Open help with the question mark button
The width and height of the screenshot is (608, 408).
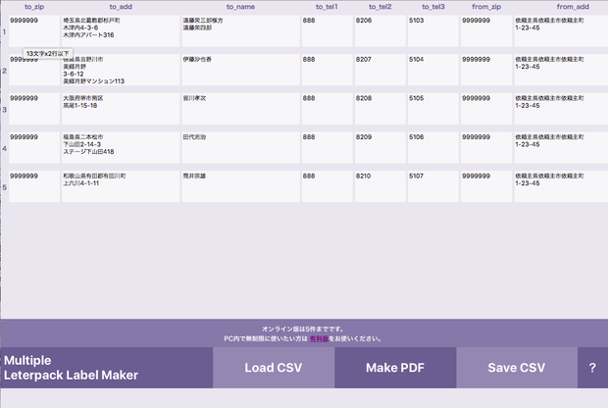(592, 367)
